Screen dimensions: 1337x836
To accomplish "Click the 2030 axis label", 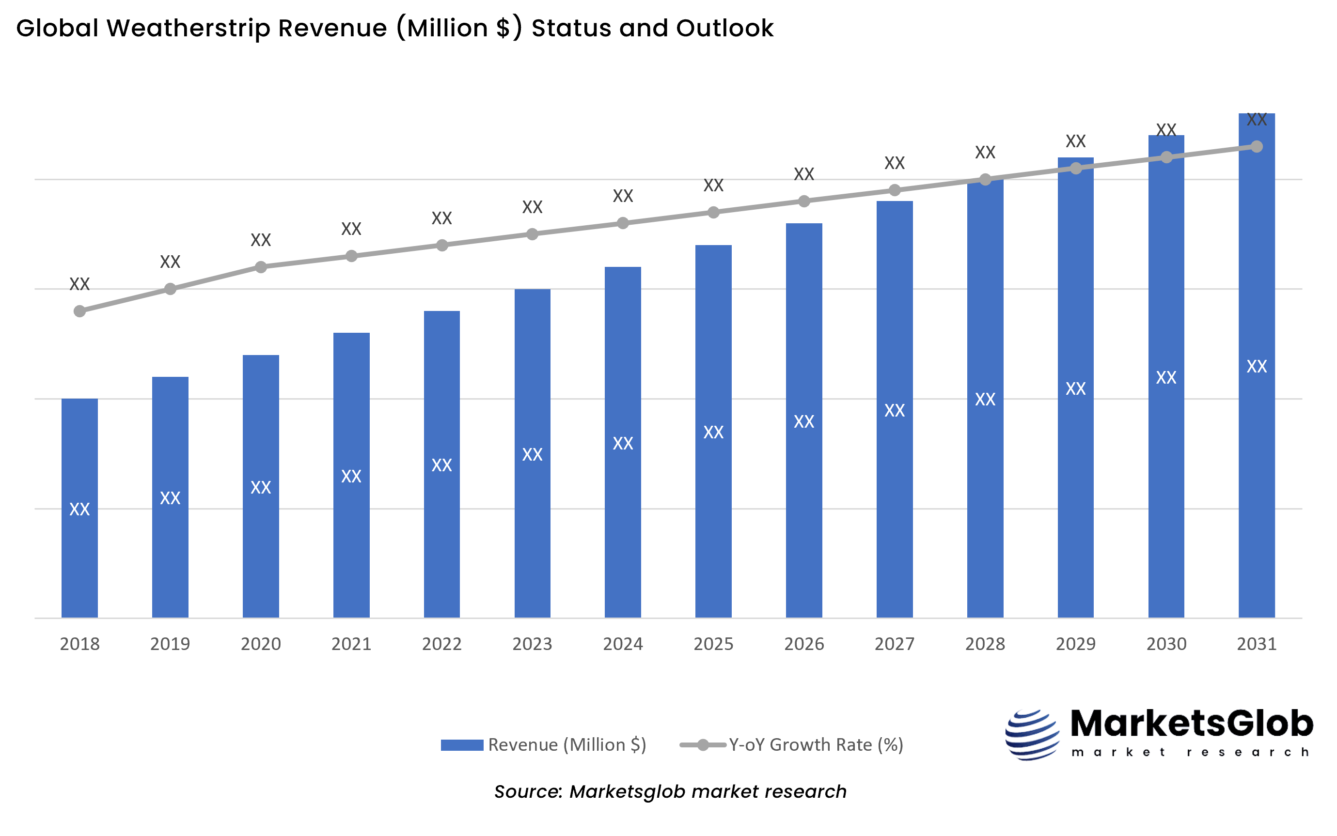I will [1166, 644].
